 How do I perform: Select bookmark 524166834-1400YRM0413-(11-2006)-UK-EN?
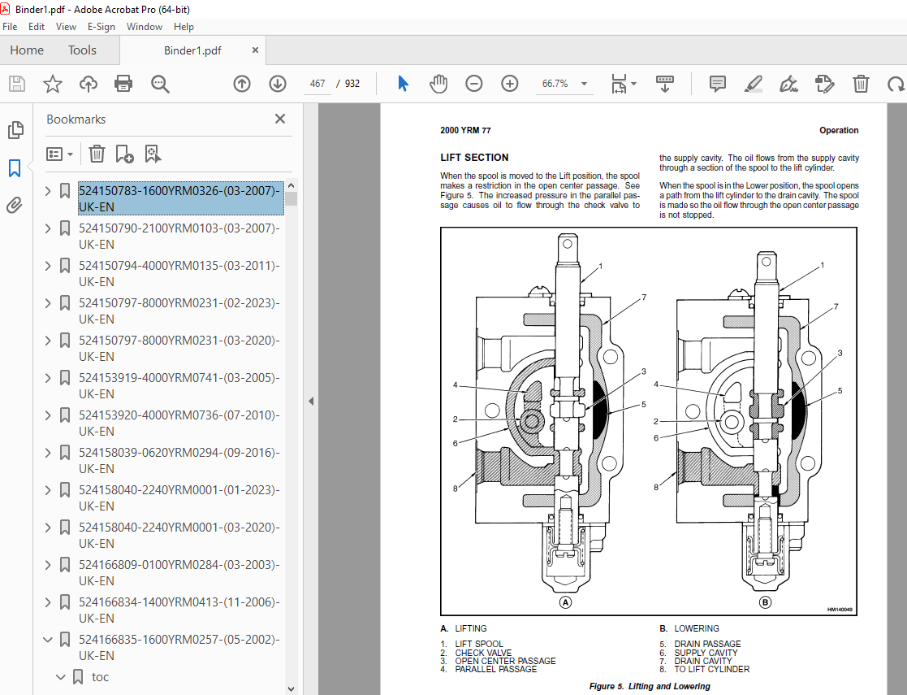coord(179,610)
